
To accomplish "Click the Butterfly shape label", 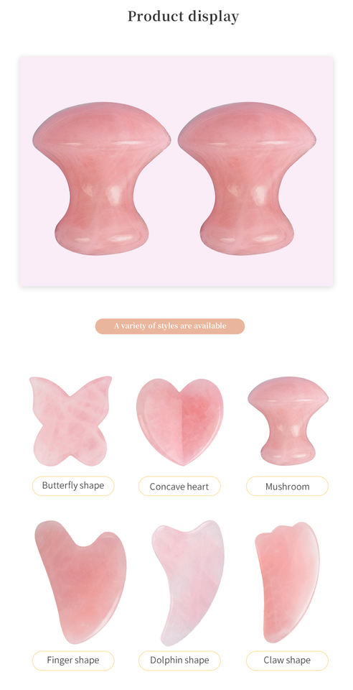I will coord(73,486).
